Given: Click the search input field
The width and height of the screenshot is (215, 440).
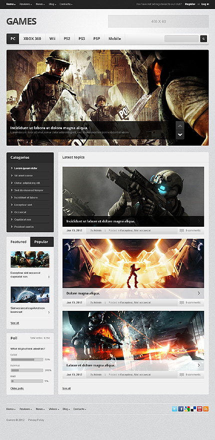Looking at the screenshot, I should point(181,39).
